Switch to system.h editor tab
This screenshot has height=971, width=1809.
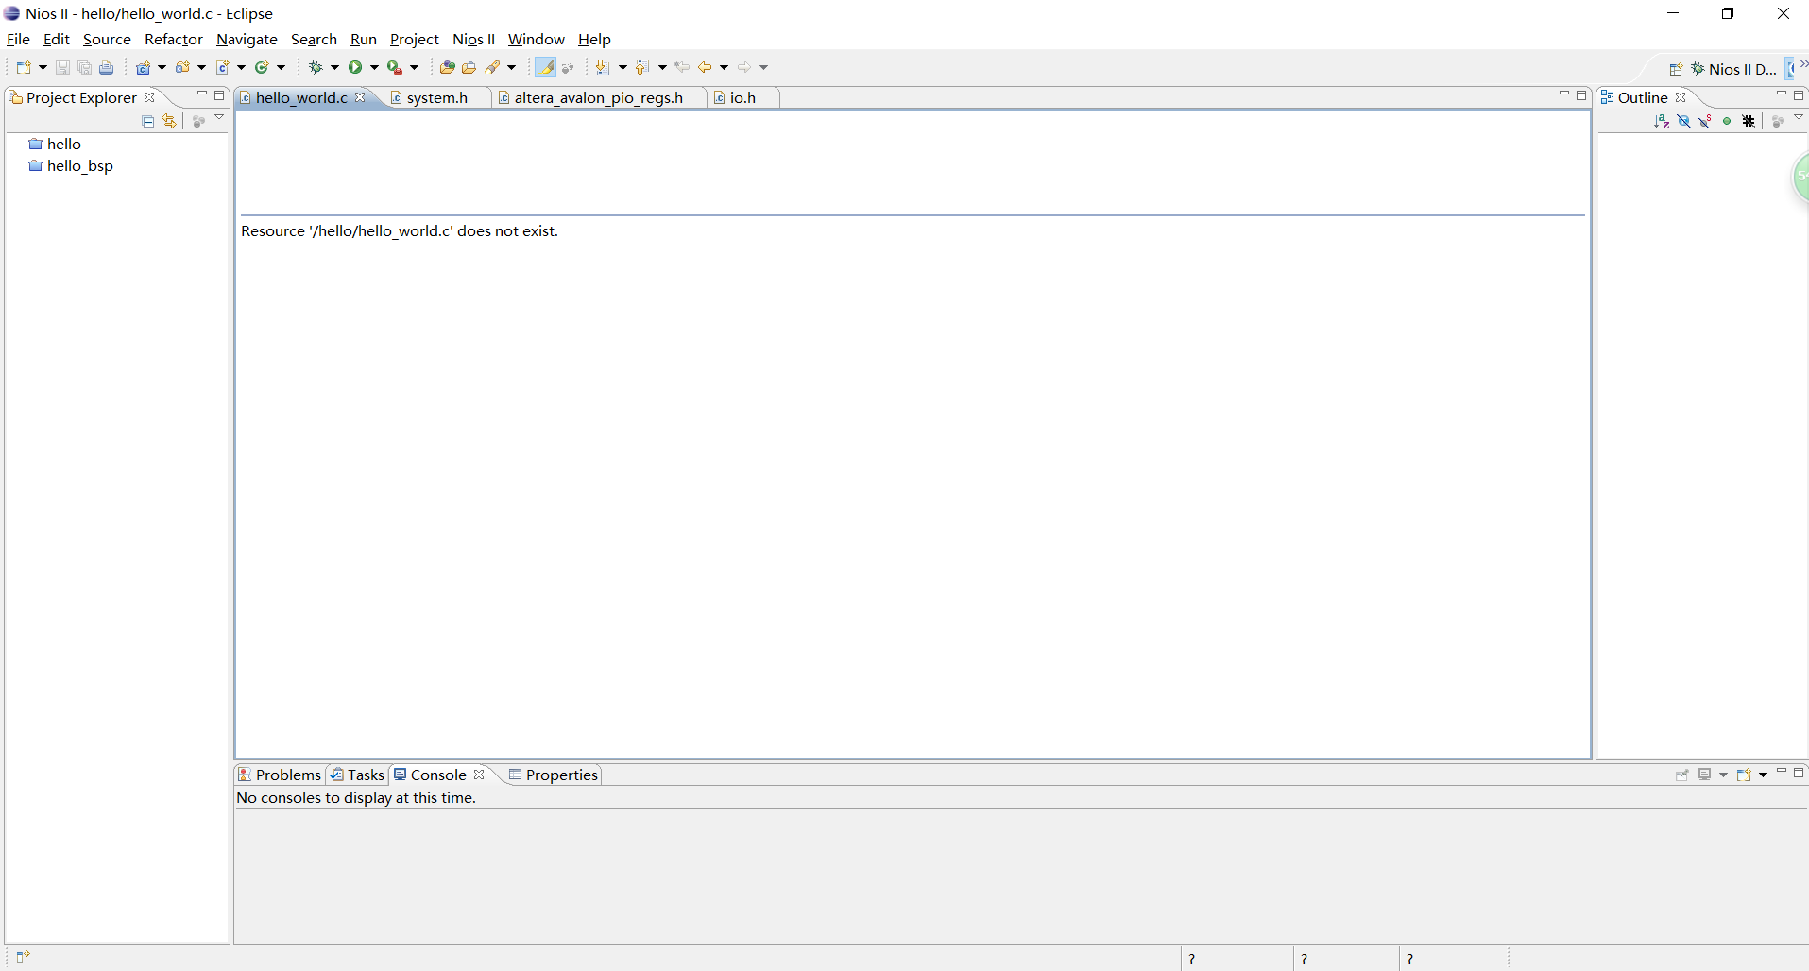coord(436,97)
